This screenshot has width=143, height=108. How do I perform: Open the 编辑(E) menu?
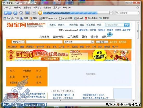(17, 8)
